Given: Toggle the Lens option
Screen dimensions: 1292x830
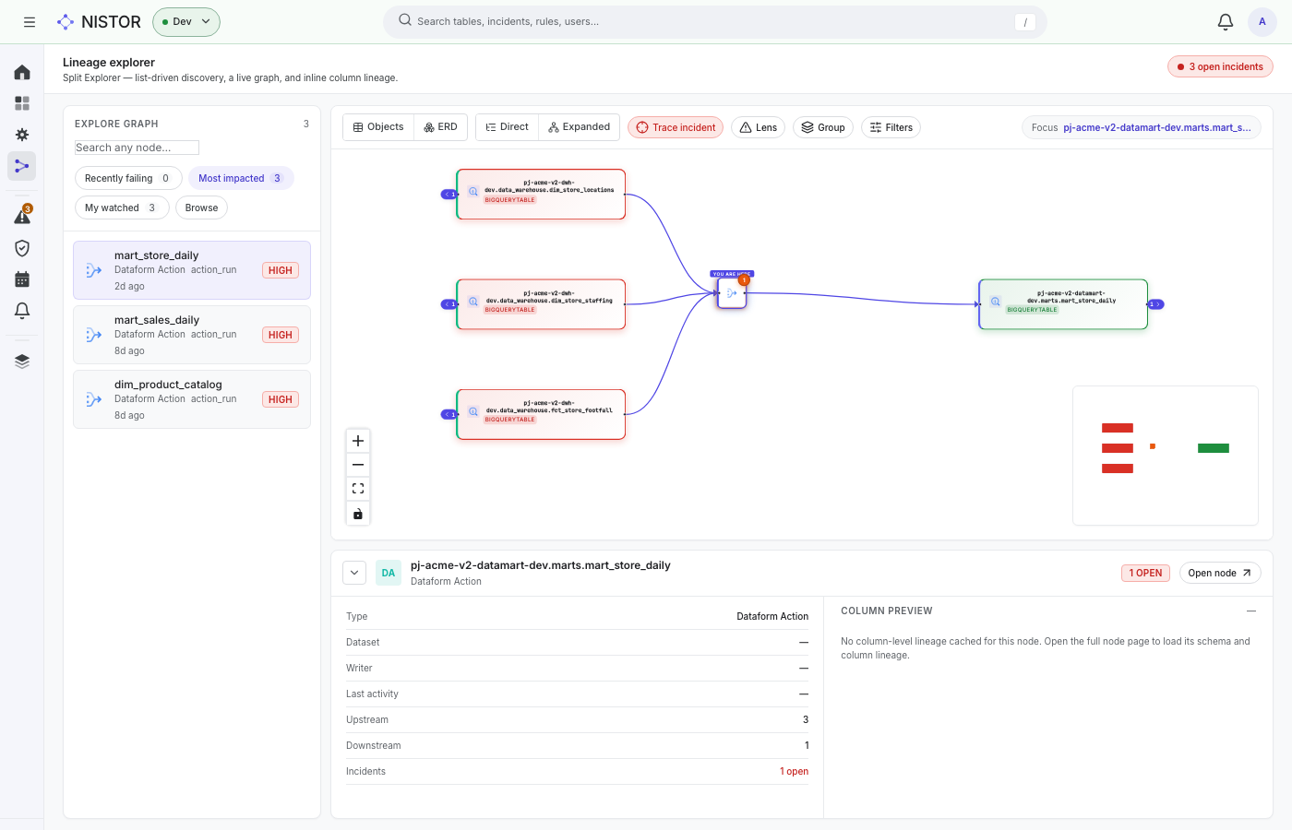Looking at the screenshot, I should tap(759, 127).
